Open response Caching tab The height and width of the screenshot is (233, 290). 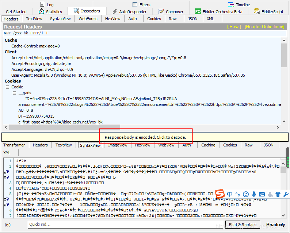[x=208, y=145]
